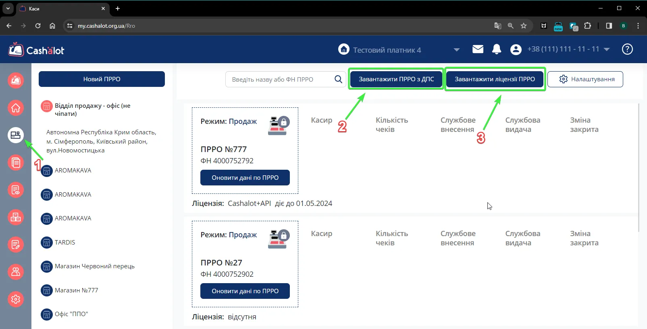The height and width of the screenshot is (329, 647).
Task: Expand the Тестовий платник 4 dropdown
Action: (x=456, y=50)
